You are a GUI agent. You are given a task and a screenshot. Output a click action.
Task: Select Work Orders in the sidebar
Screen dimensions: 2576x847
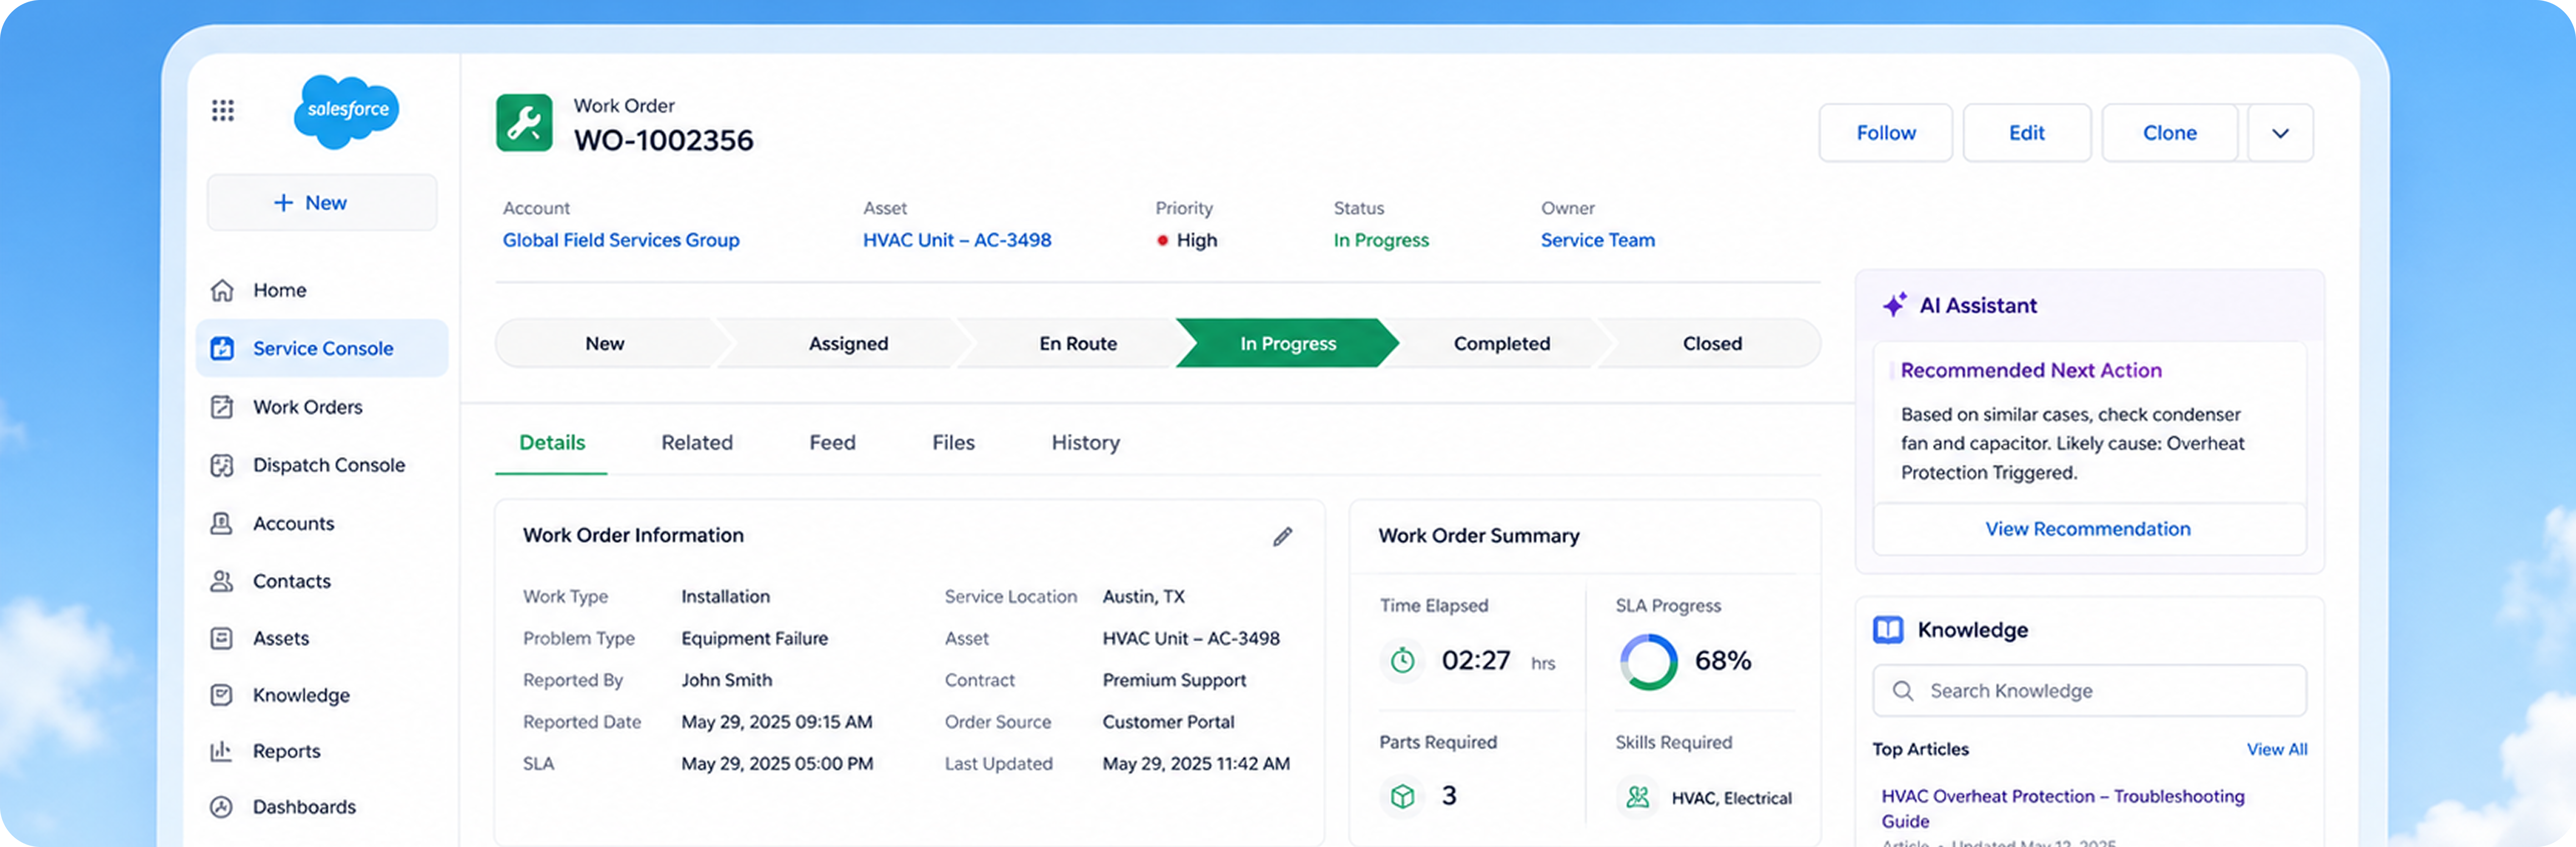point(322,407)
